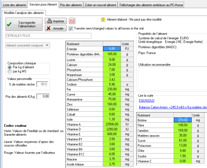Click the Manganèse value 75,00
Screen dimensions: 207x168
112,99
